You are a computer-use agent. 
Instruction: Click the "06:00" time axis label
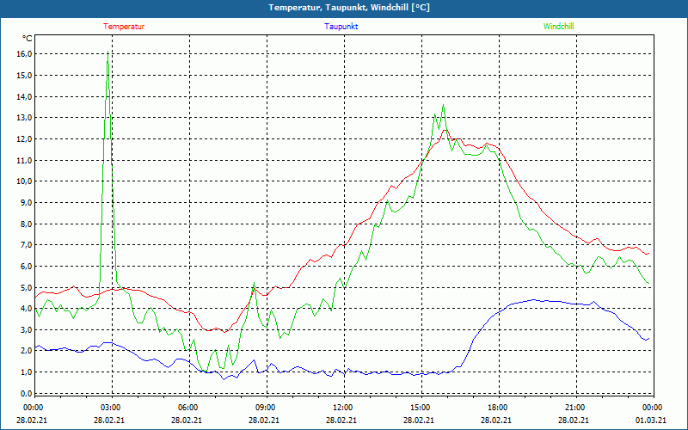tap(188, 408)
